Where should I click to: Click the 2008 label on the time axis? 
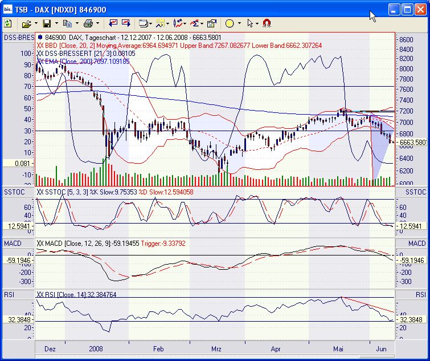tap(96, 349)
